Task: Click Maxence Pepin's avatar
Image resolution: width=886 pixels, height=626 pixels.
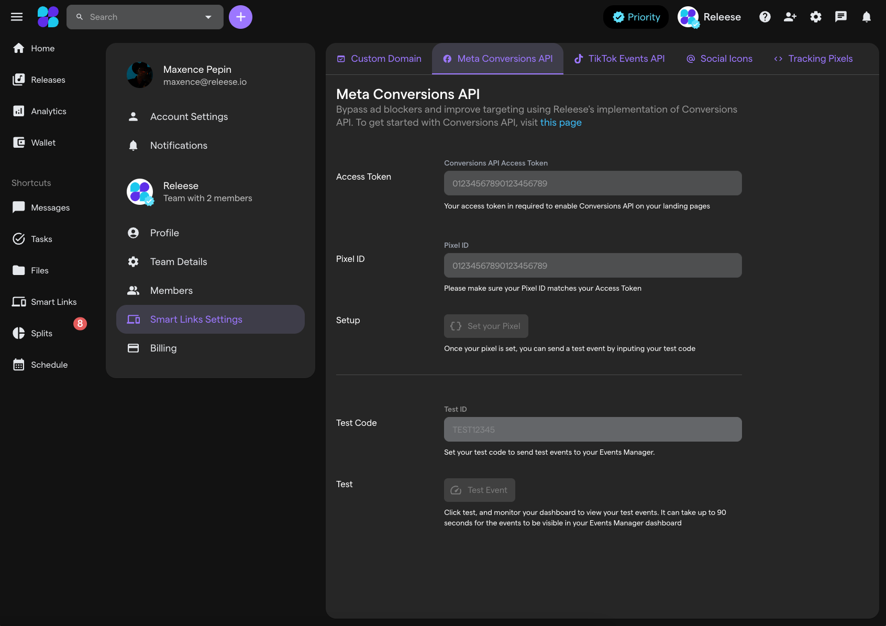Action: (140, 75)
